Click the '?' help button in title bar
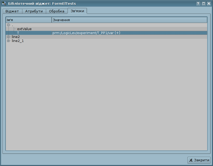This screenshot has width=213, height=166. [198, 4]
